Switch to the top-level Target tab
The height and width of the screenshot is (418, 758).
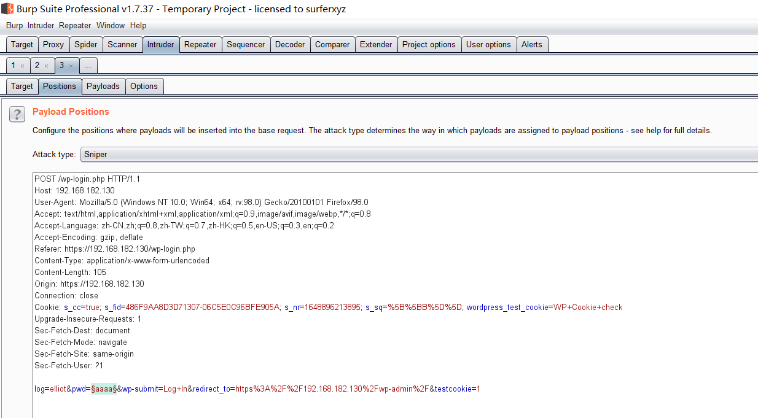coord(22,44)
